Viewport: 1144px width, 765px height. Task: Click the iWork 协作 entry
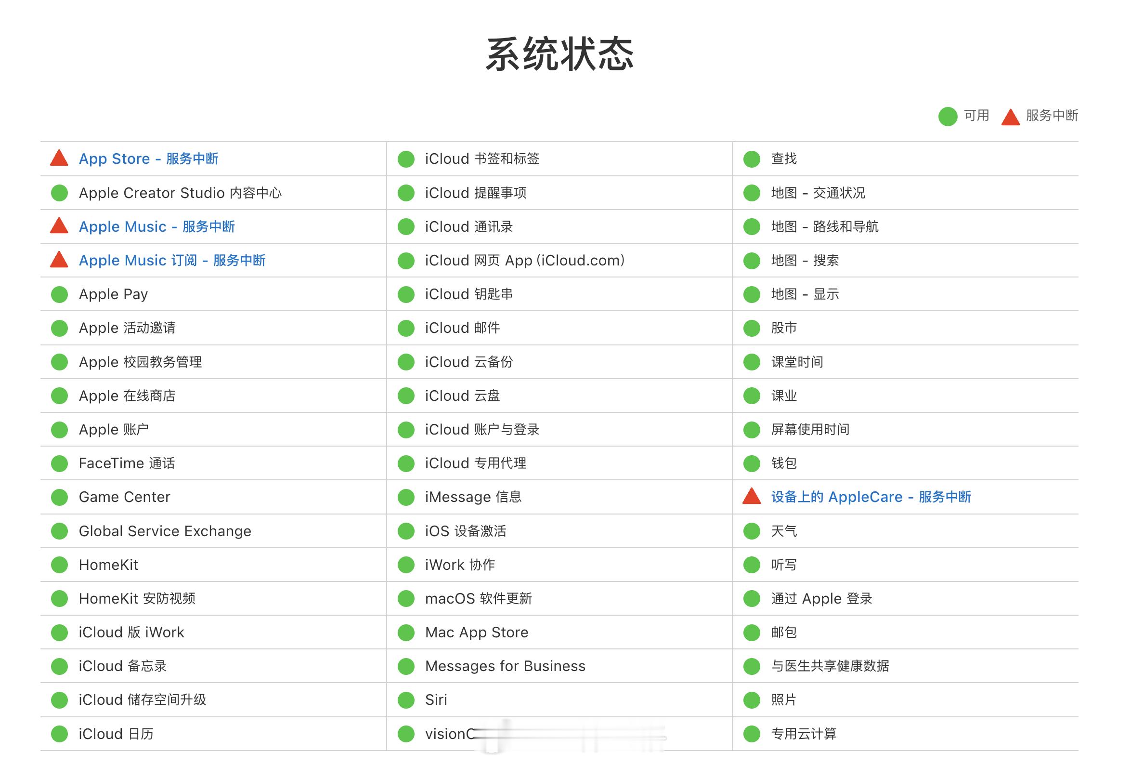pyautogui.click(x=460, y=565)
